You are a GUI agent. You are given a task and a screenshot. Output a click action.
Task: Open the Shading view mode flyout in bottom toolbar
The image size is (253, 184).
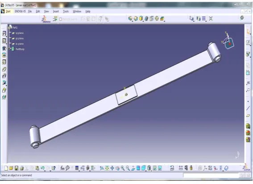point(151,171)
